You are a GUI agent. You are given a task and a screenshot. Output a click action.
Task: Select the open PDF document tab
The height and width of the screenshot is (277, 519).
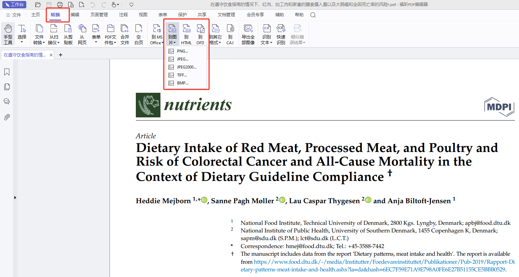point(28,55)
